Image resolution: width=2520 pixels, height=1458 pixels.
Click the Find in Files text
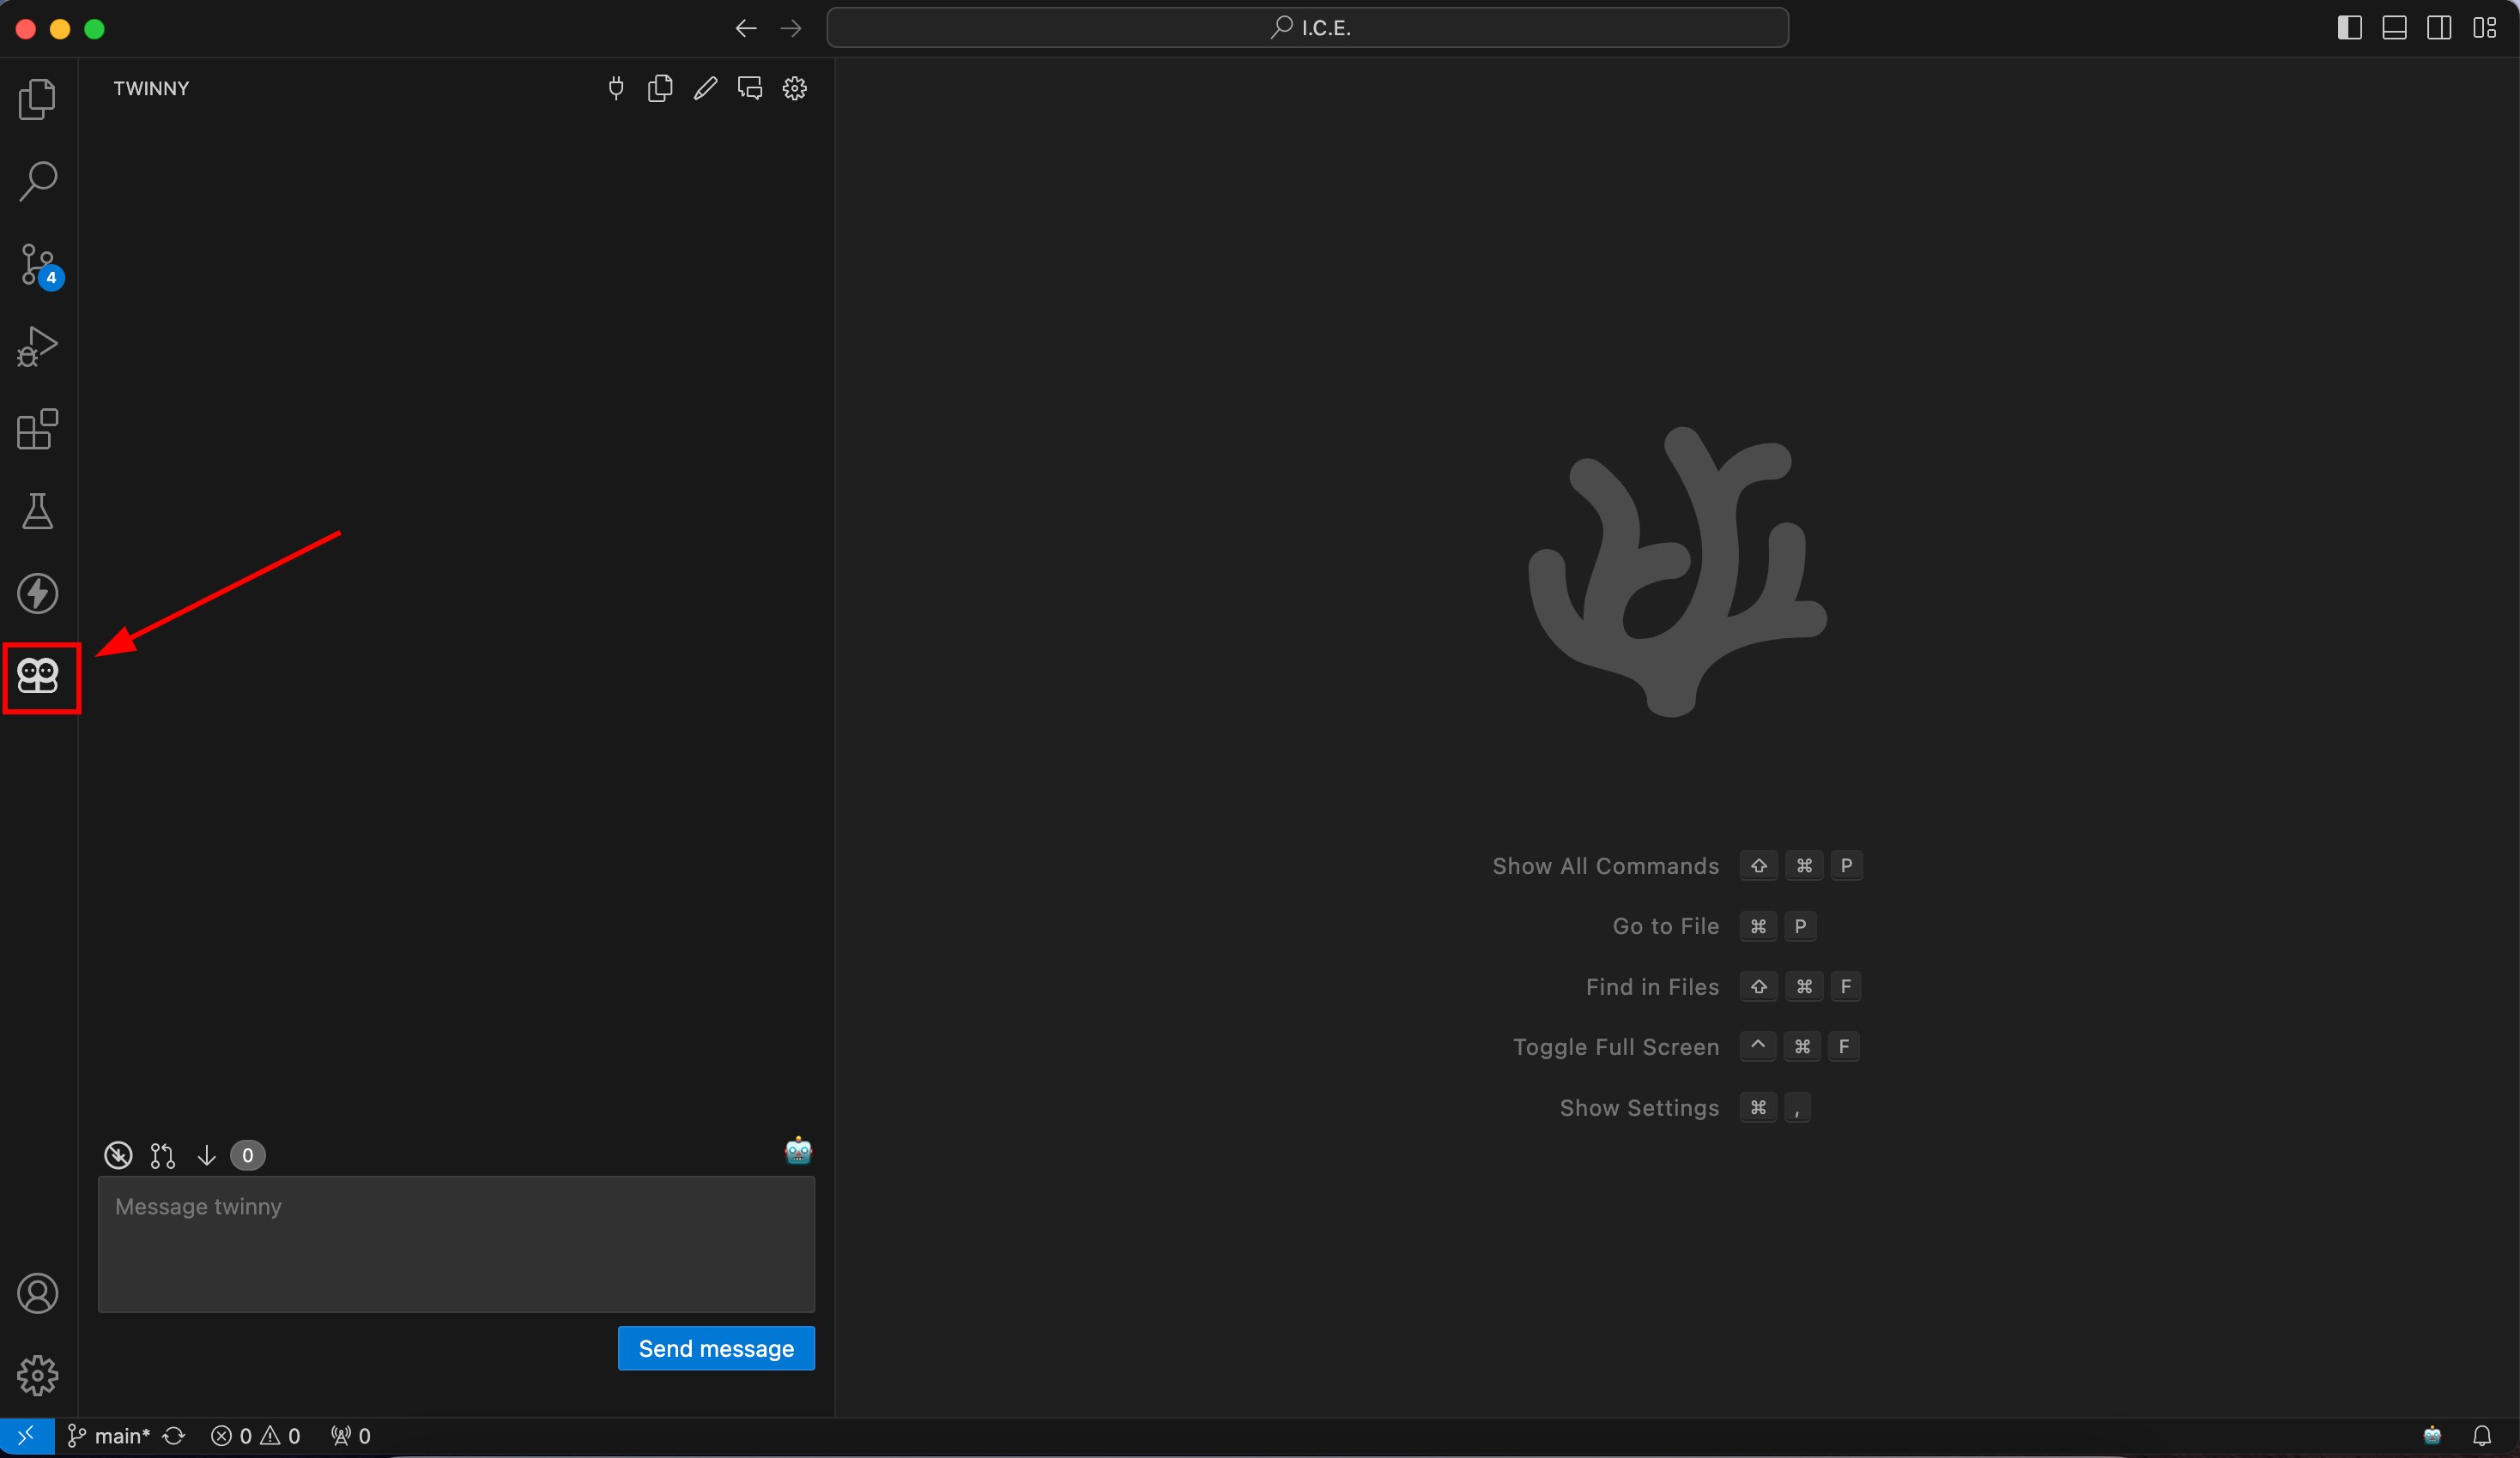(1653, 987)
